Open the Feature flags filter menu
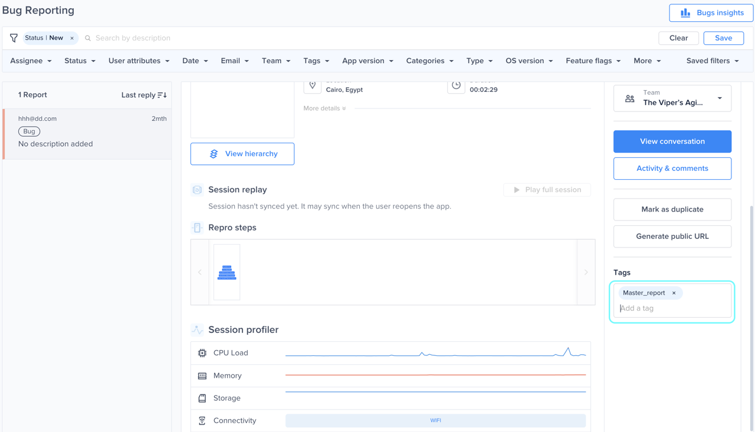 pyautogui.click(x=593, y=61)
